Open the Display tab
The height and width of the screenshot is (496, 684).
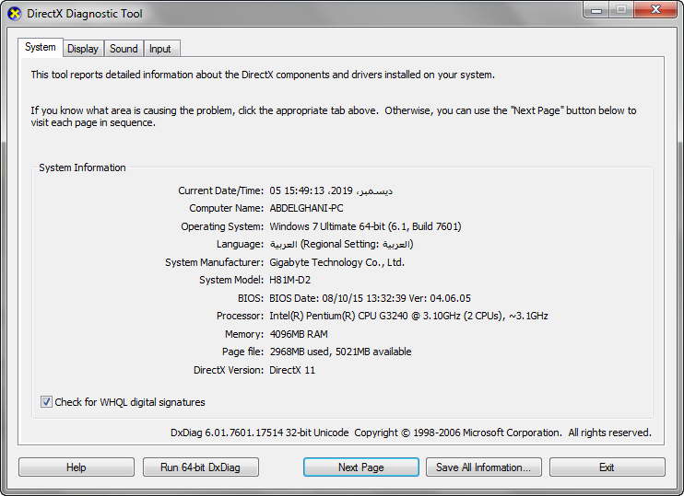click(x=83, y=49)
